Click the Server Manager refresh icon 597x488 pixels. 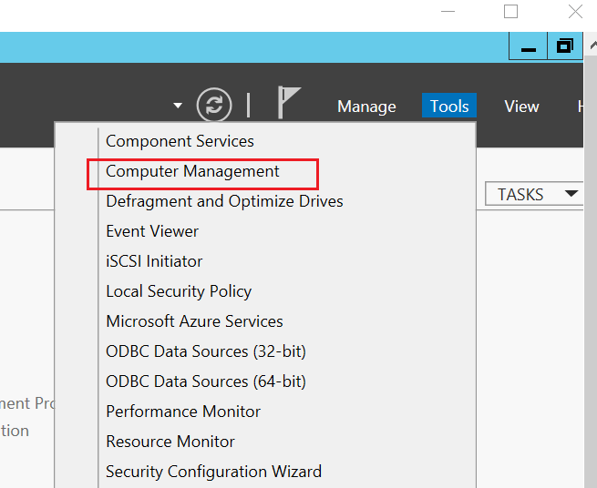pos(214,106)
